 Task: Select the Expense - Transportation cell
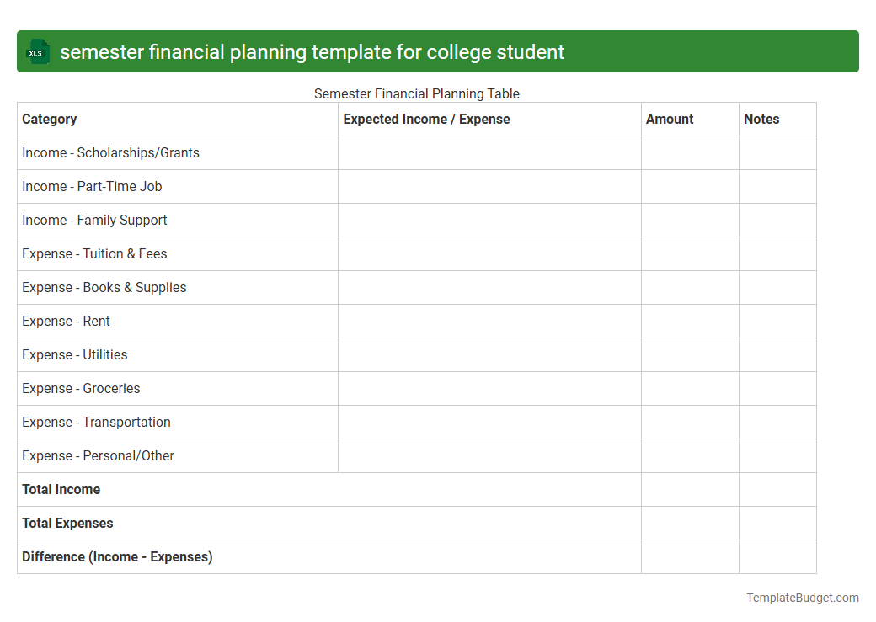(x=96, y=422)
